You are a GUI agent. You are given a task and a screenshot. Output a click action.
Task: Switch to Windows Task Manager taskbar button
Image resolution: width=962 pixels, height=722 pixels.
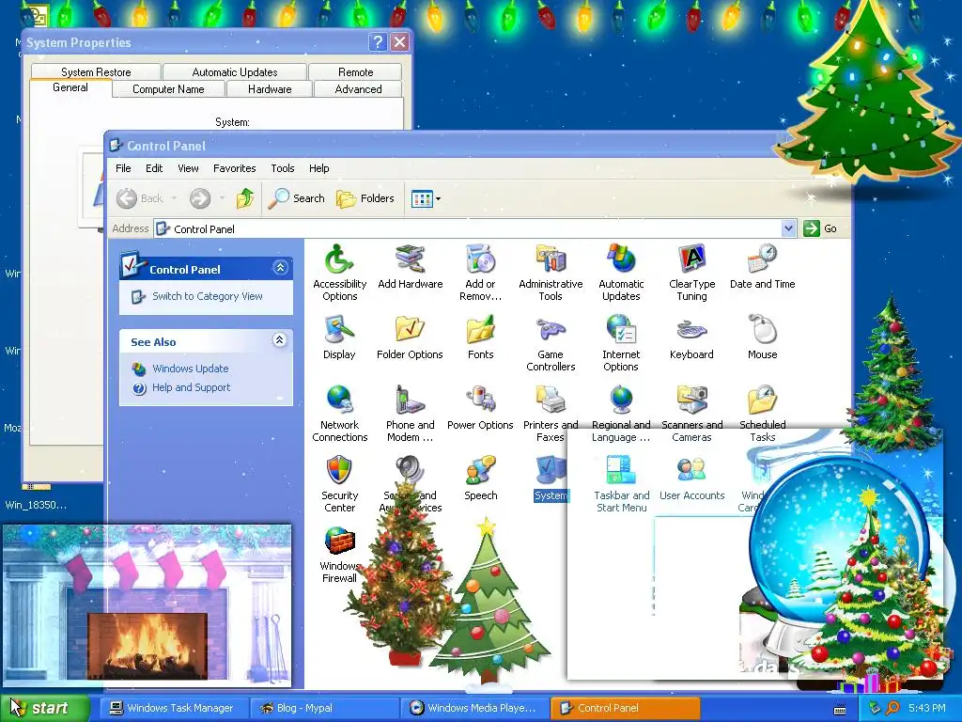click(x=173, y=708)
